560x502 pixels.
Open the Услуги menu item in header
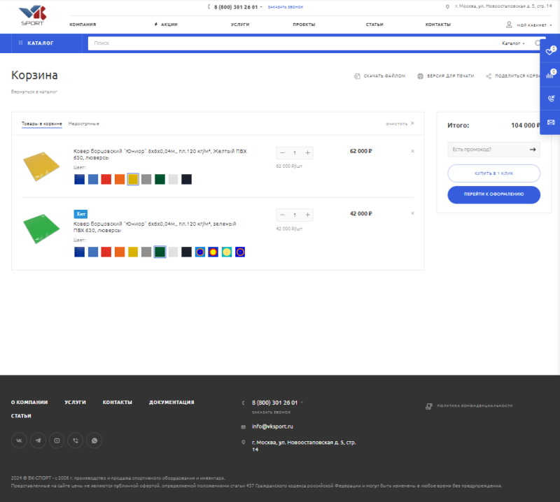pos(240,24)
